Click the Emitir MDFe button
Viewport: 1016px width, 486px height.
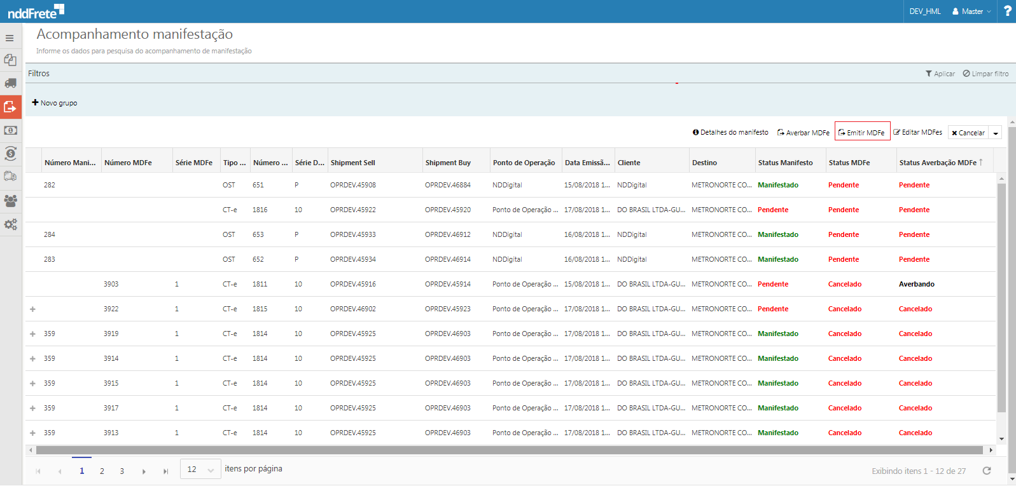pyautogui.click(x=862, y=132)
